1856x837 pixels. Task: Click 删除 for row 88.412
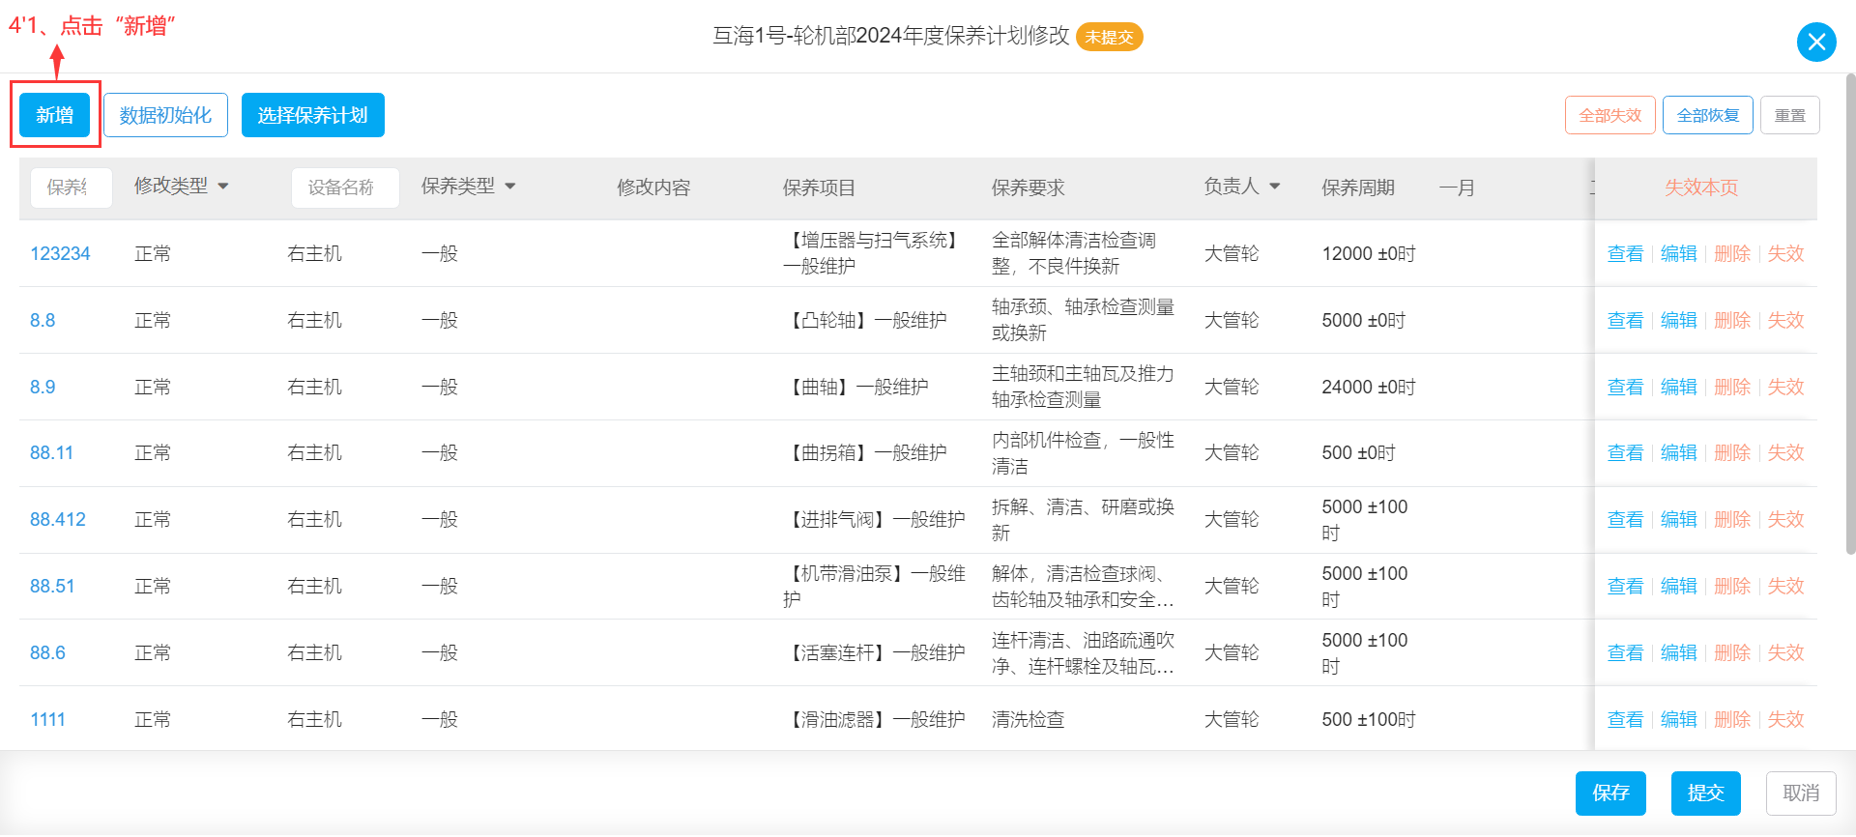tap(1732, 519)
